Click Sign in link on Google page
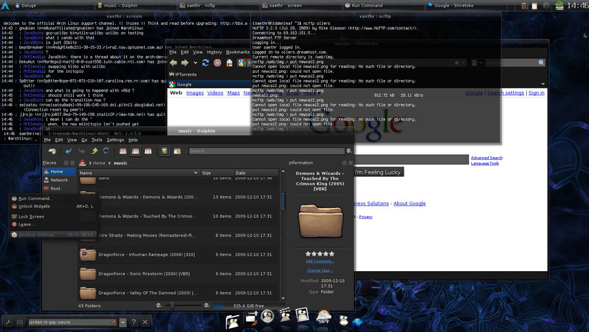 click(x=537, y=93)
